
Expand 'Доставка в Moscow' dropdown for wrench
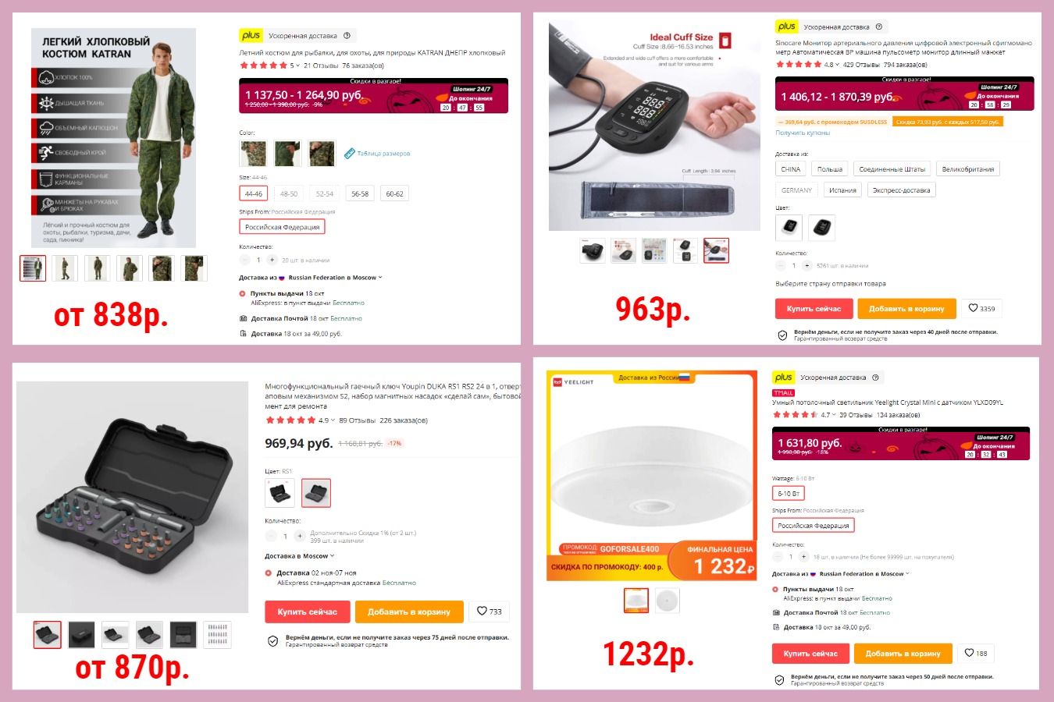pos(332,556)
